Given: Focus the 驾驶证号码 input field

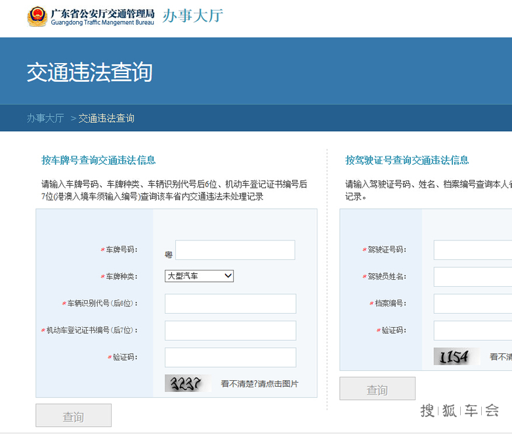Looking at the screenshot, I should (x=473, y=250).
